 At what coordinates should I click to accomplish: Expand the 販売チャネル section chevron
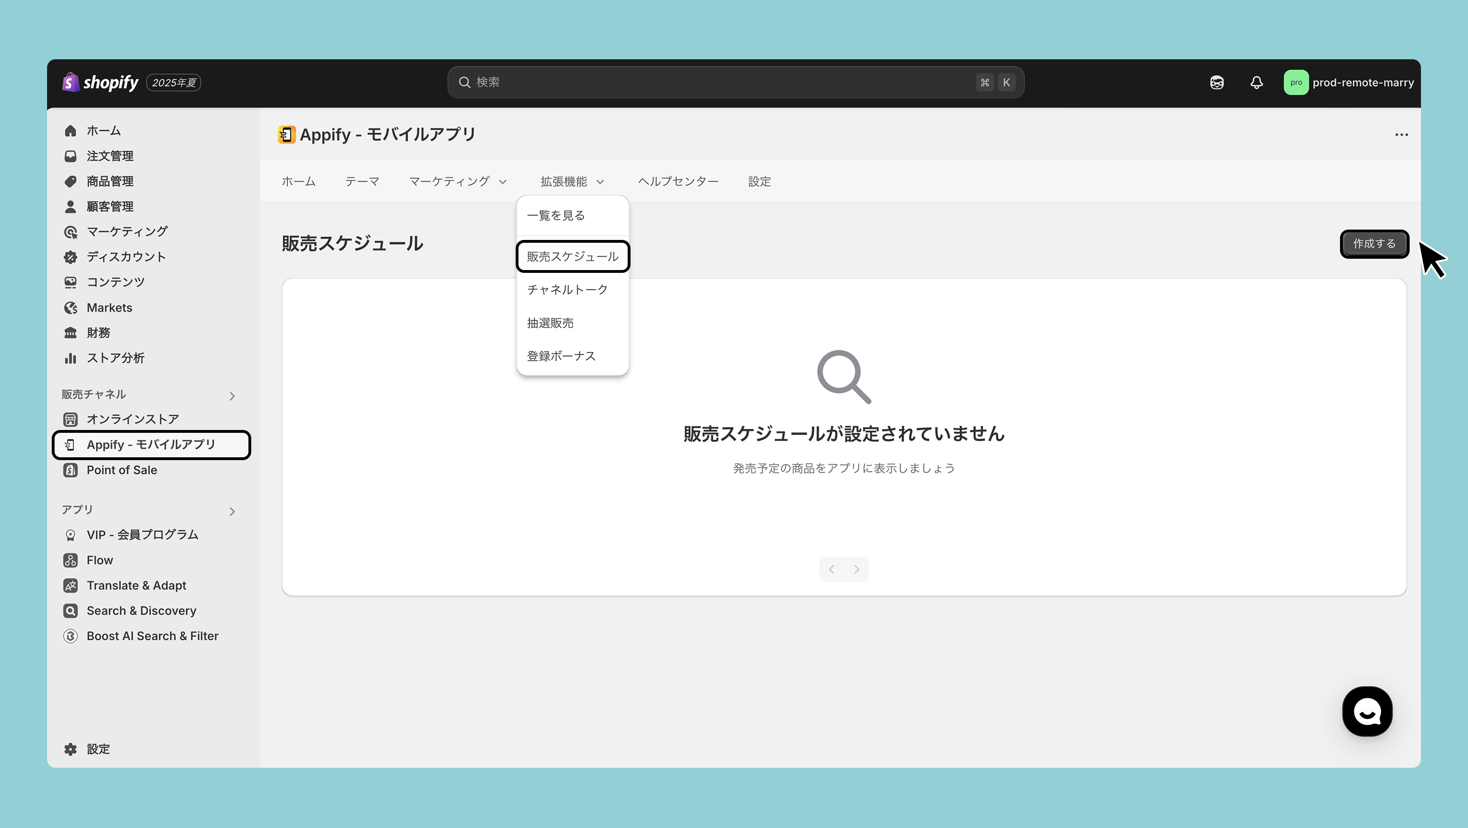(232, 396)
